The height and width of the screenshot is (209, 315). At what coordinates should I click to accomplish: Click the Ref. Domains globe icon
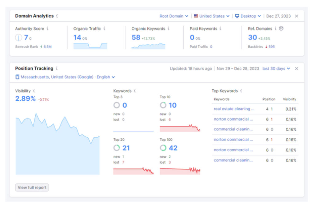click(281, 29)
